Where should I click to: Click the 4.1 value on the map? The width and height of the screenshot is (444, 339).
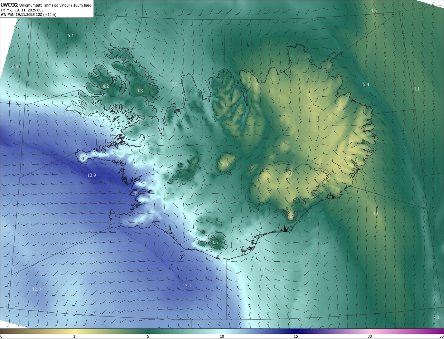coord(416,89)
